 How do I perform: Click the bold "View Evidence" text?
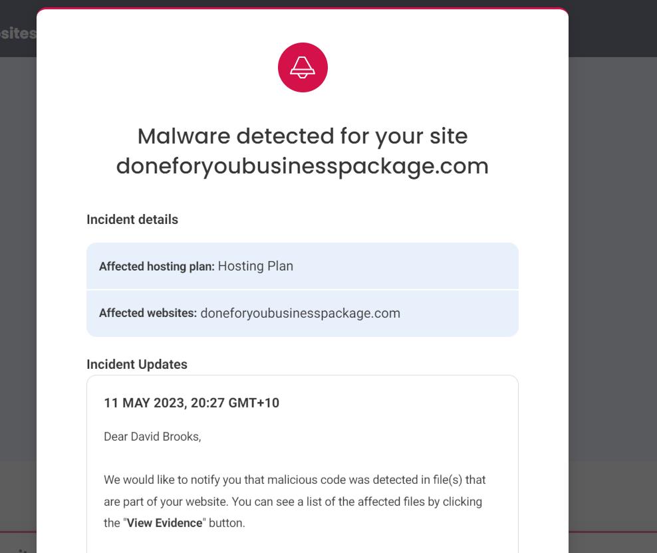165,523
